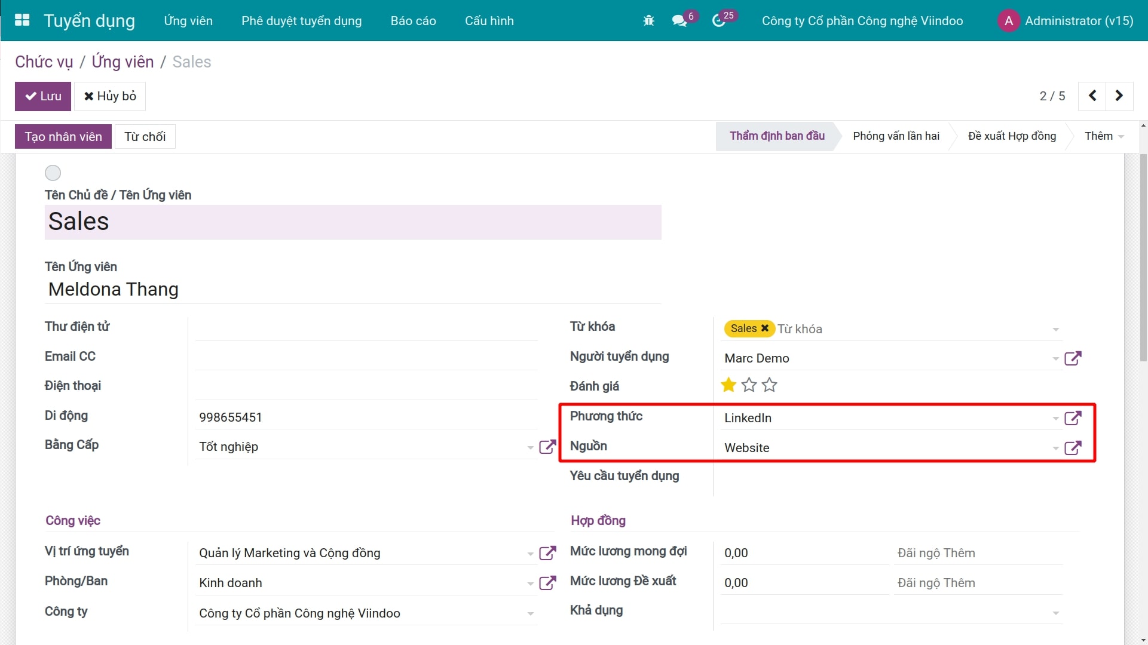Set rating to three stars
This screenshot has width=1148, height=645.
770,385
